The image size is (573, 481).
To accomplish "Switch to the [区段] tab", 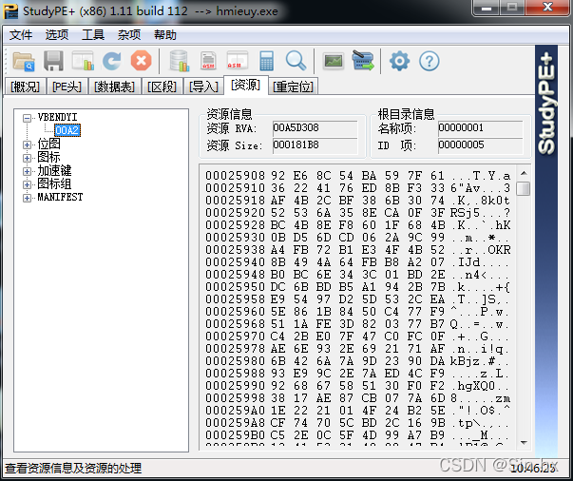I will pyautogui.click(x=162, y=87).
